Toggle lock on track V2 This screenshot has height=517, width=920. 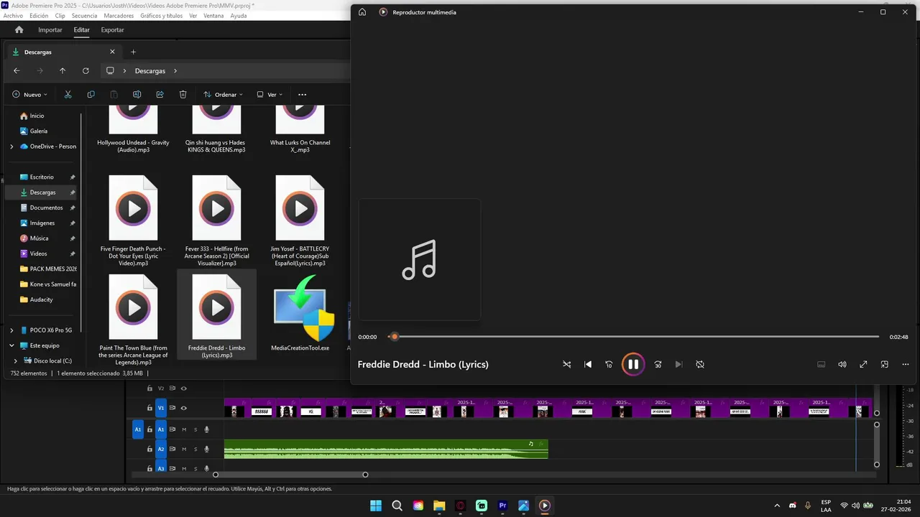pos(149,388)
